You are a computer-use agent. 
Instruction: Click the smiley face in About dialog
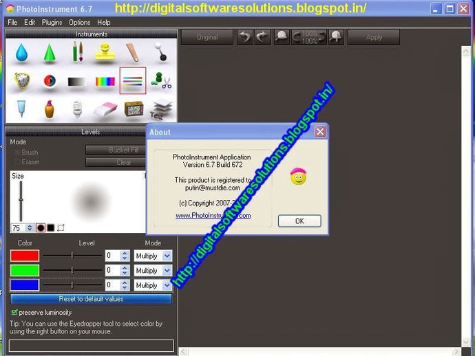298,176
